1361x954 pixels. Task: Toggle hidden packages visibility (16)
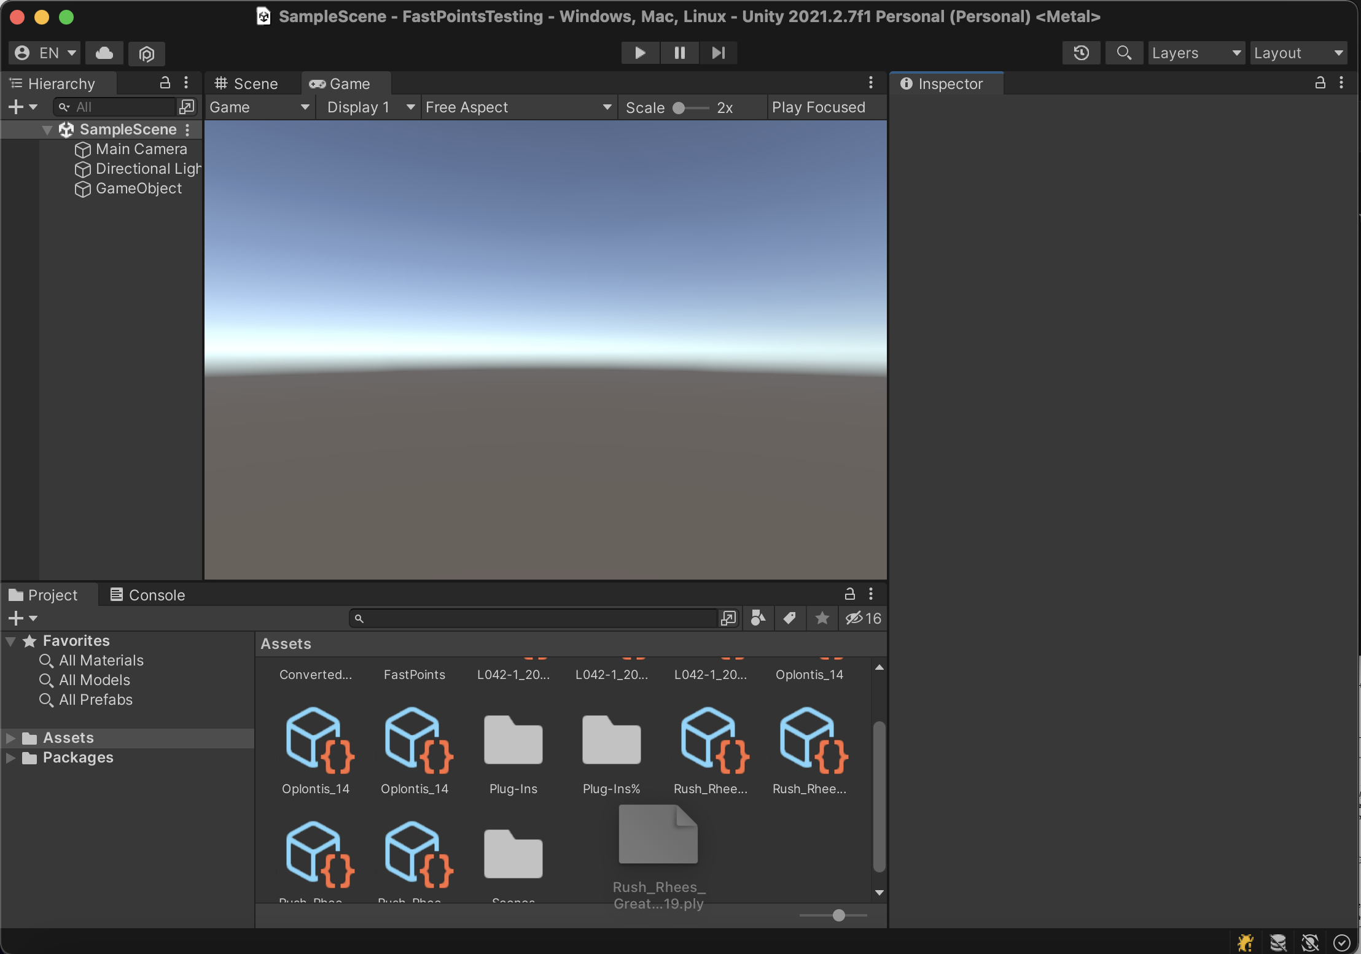863,618
